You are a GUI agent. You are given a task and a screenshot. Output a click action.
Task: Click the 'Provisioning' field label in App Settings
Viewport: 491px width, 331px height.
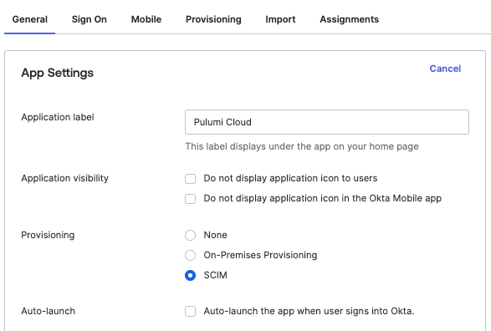coord(48,235)
